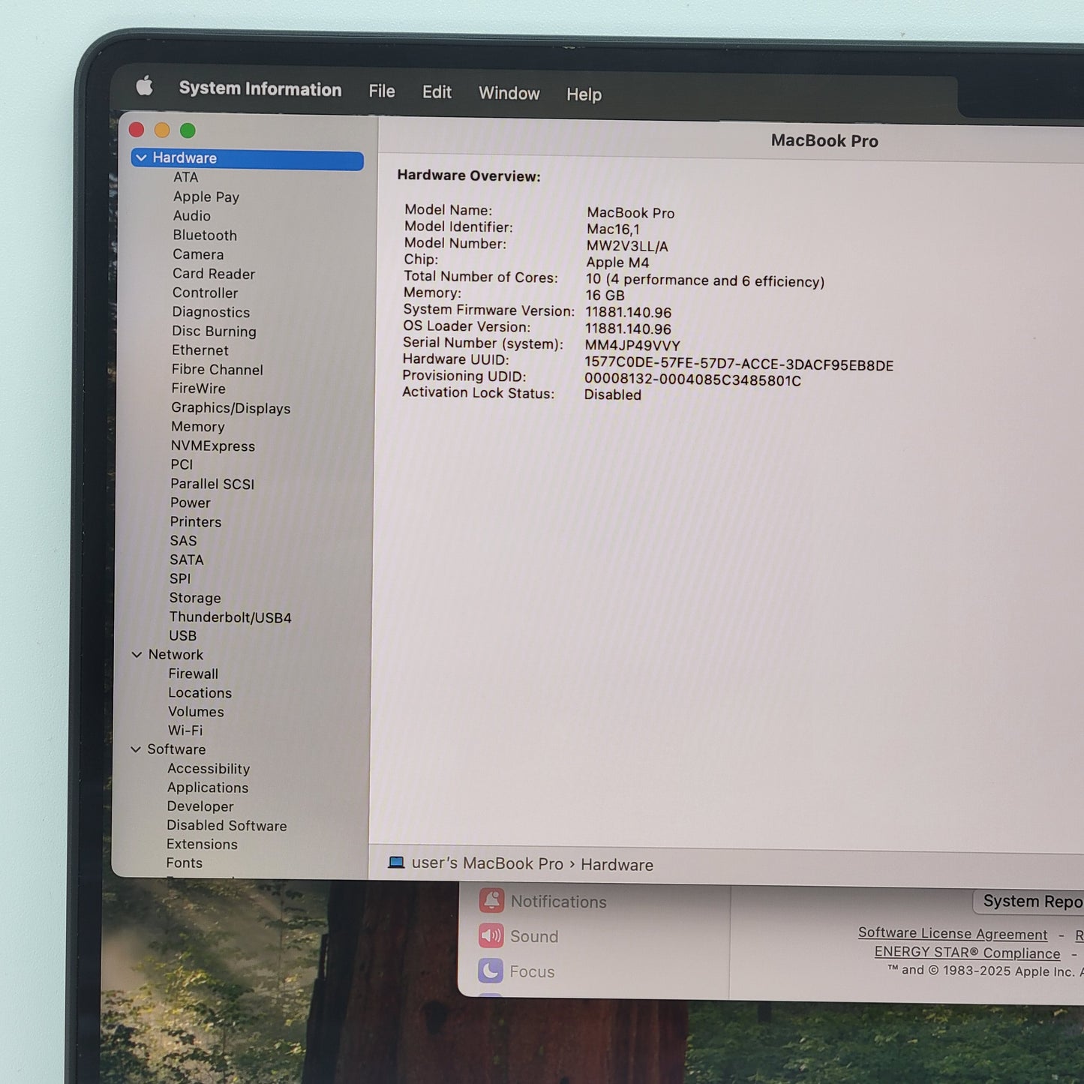Select Software in the sidebar
This screenshot has height=1084, width=1084.
click(176, 749)
